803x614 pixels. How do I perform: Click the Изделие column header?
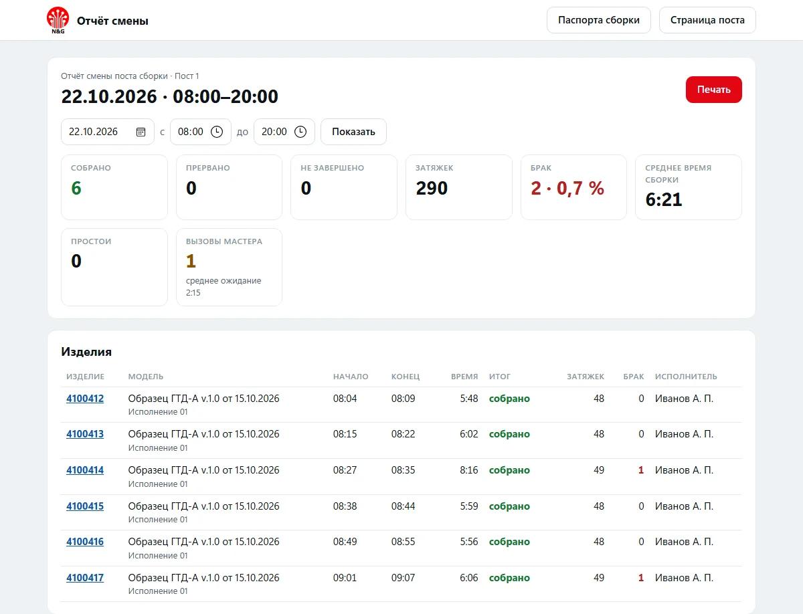coord(85,377)
